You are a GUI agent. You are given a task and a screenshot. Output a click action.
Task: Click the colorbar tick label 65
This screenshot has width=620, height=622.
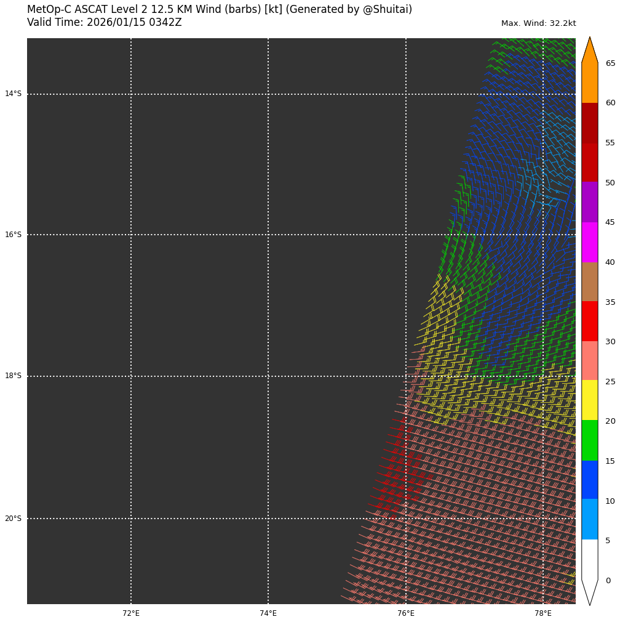[x=610, y=63]
